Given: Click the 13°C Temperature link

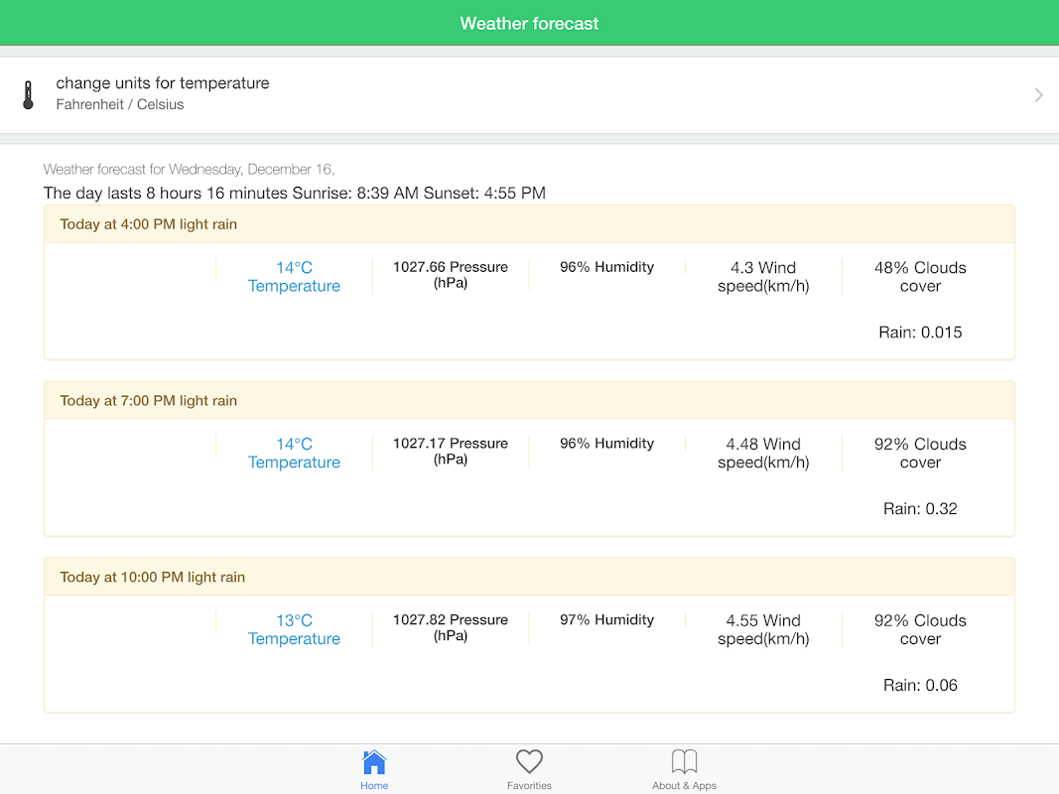Looking at the screenshot, I should (x=294, y=630).
